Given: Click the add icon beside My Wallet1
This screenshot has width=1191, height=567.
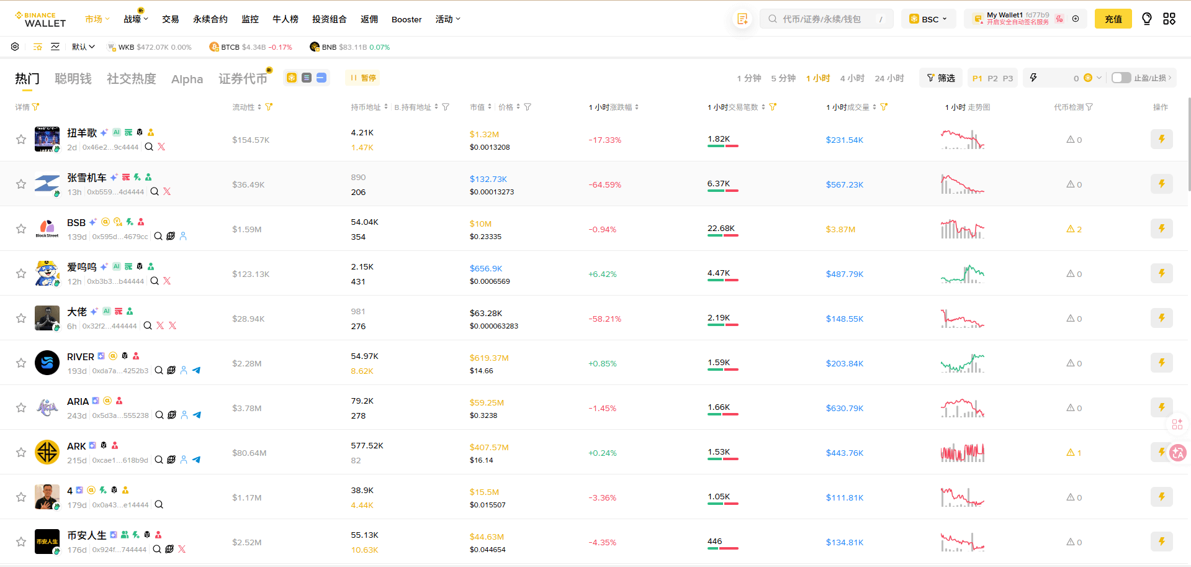Looking at the screenshot, I should pos(1076,19).
